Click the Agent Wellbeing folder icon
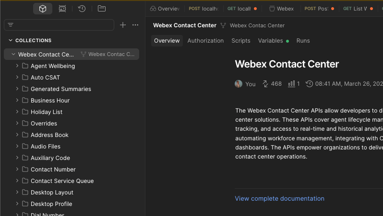Screen dimensions: 383x216 coord(25,66)
